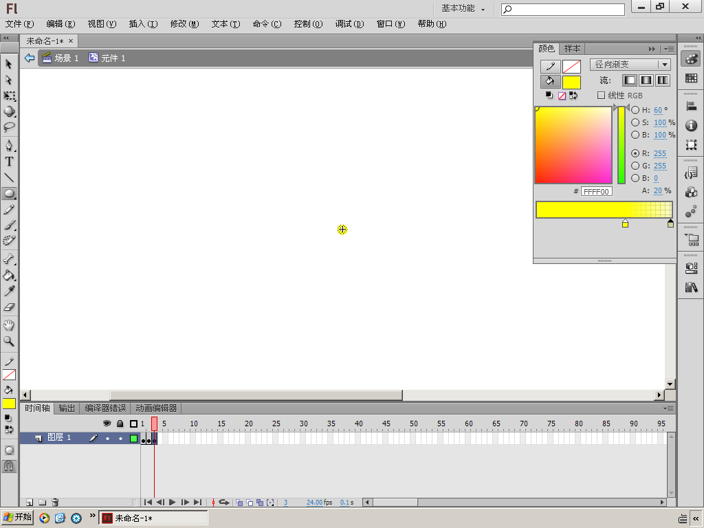The image size is (704, 528).
Task: Activate the Bone tool
Action: click(8, 259)
